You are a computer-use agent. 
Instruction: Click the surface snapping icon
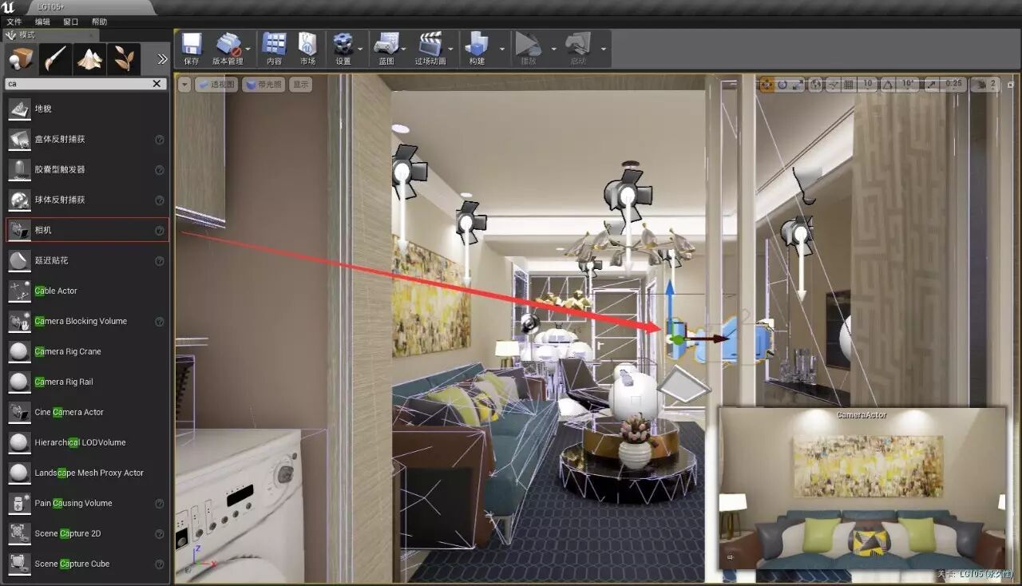(833, 84)
